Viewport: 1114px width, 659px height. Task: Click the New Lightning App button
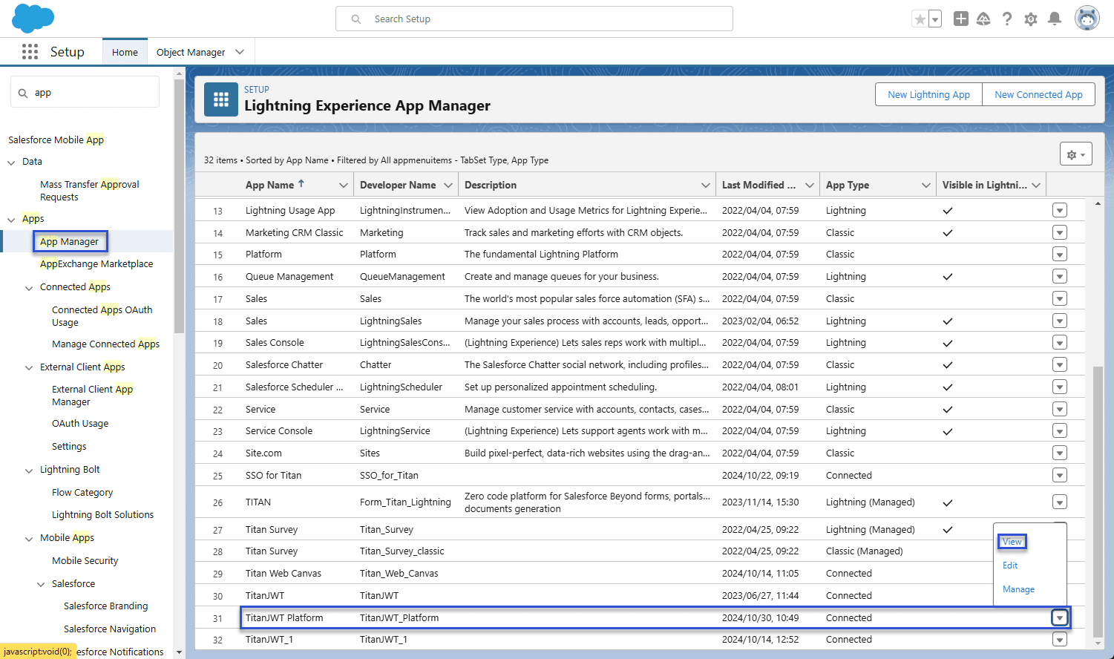pos(928,94)
